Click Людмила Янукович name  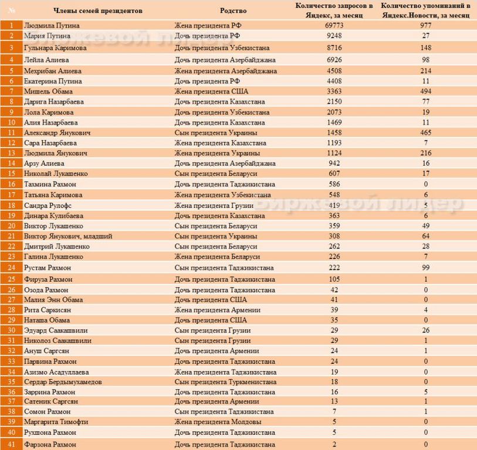point(56,153)
